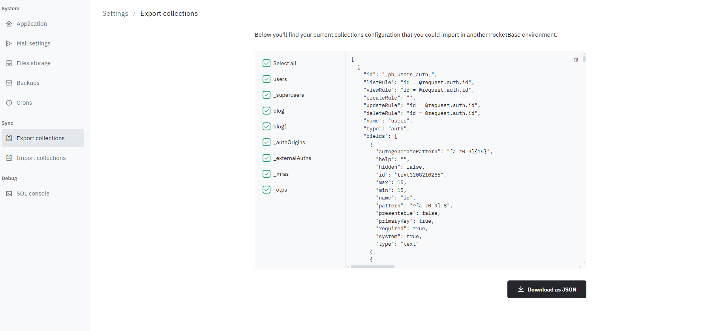Toggle the _otps collection checkbox
721x331 pixels.
click(267, 190)
